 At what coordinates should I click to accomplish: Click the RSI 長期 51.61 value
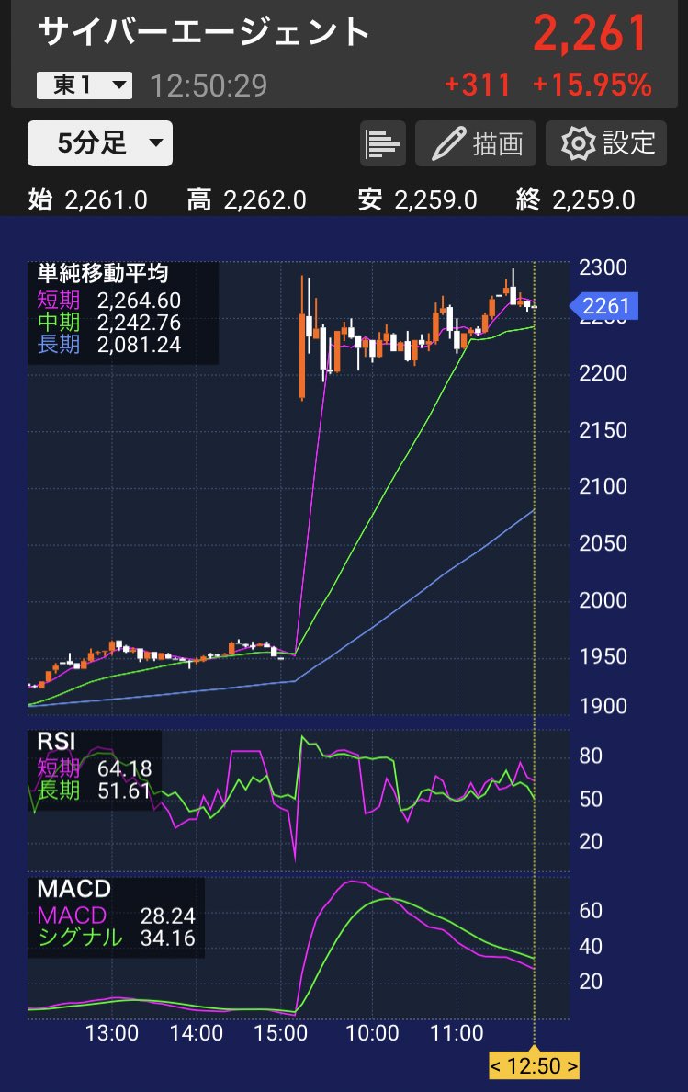95,791
